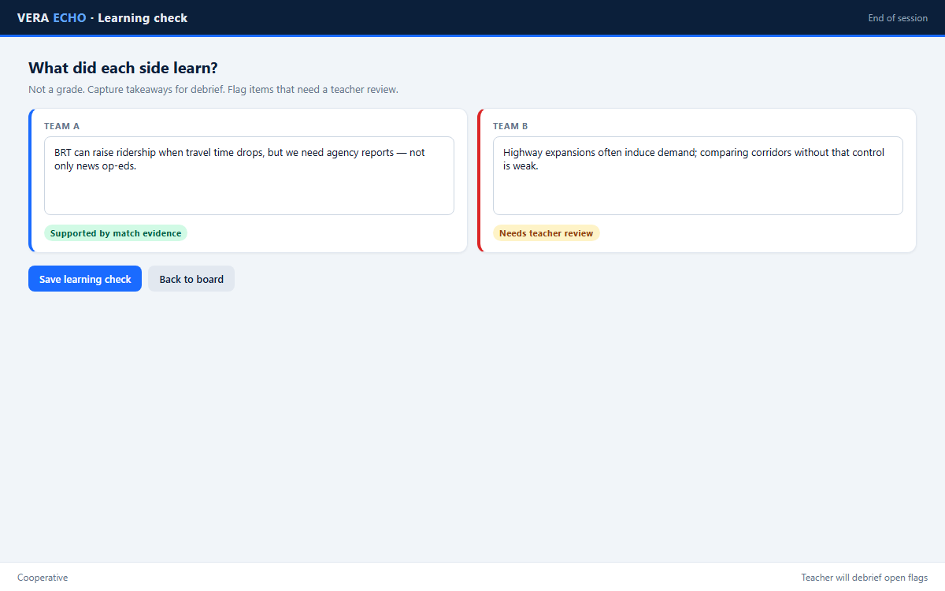Click the 'Cooperative' footer status

[43, 578]
